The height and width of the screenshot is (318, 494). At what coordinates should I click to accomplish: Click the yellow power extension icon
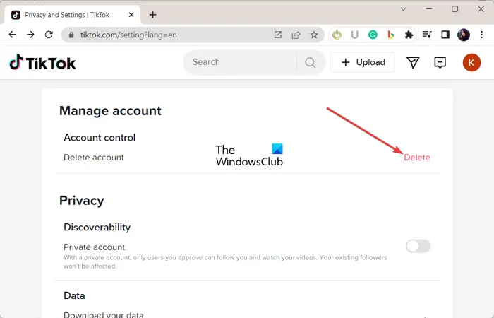coord(337,35)
